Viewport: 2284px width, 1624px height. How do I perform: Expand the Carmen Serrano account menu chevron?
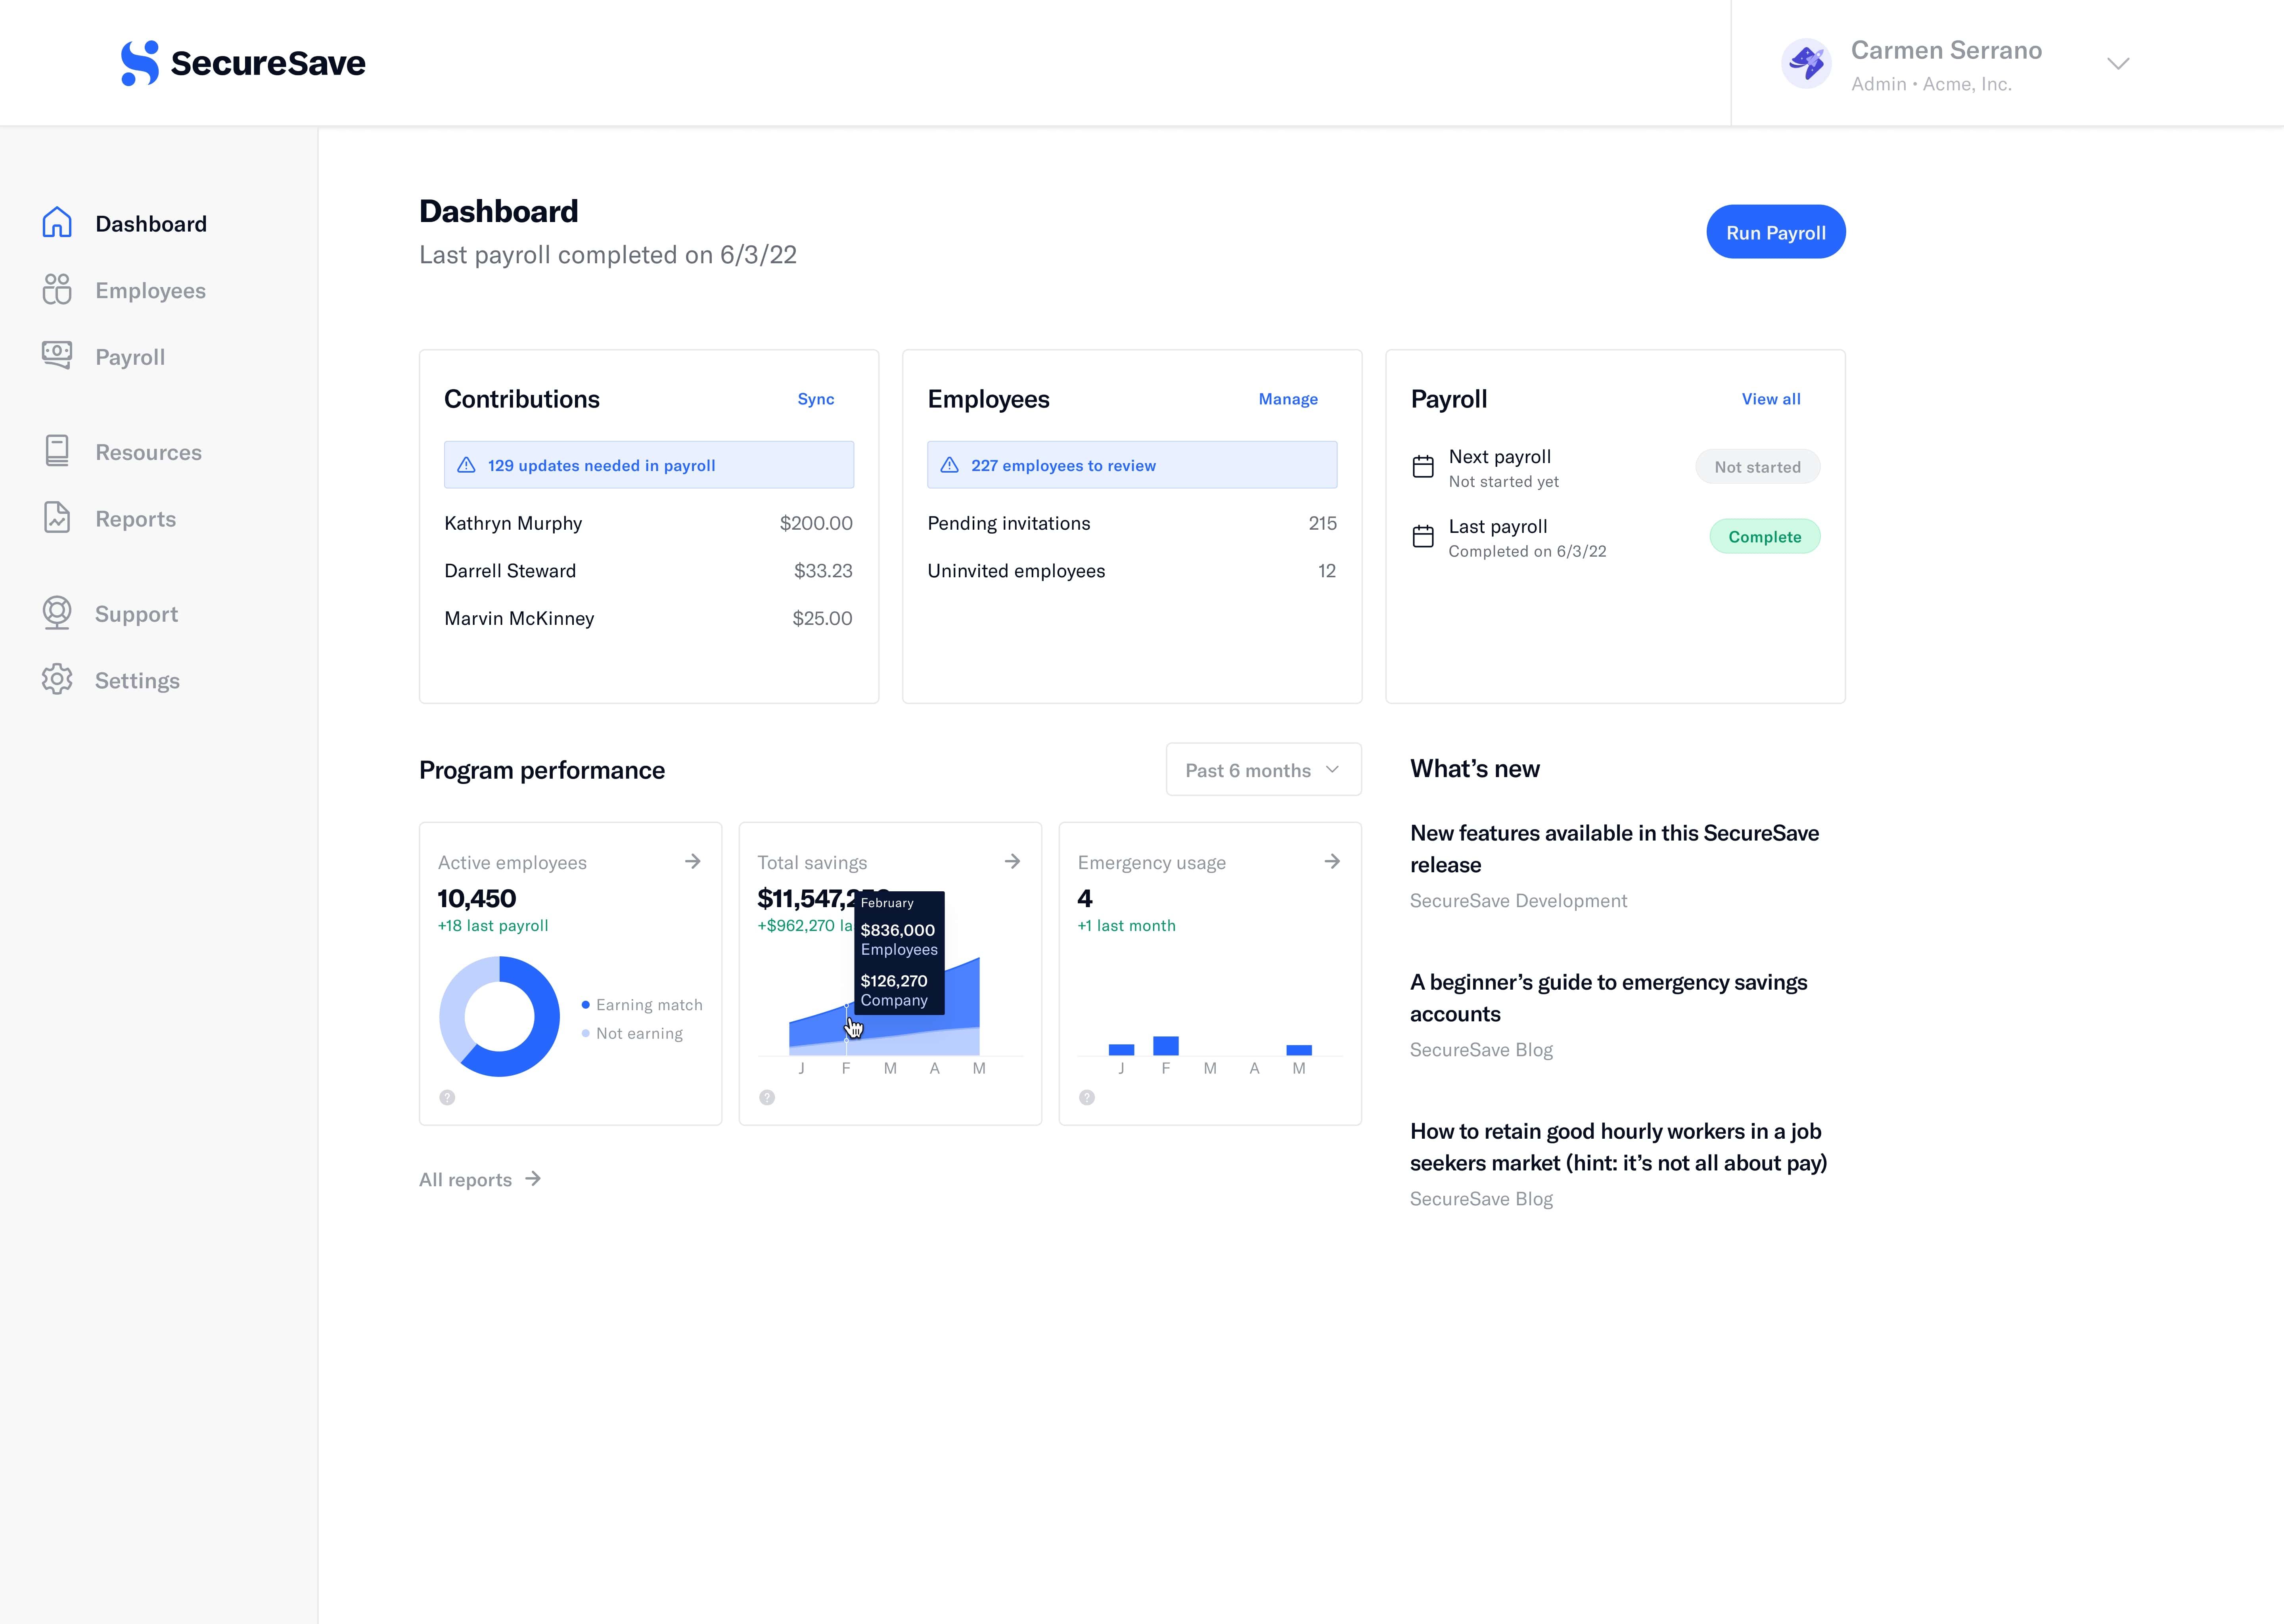[x=2117, y=64]
